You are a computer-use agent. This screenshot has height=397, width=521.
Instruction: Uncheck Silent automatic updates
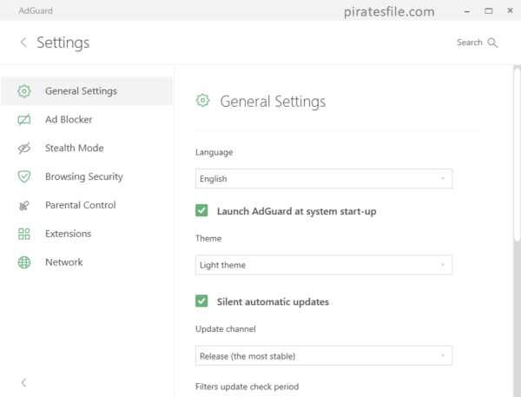click(x=201, y=301)
